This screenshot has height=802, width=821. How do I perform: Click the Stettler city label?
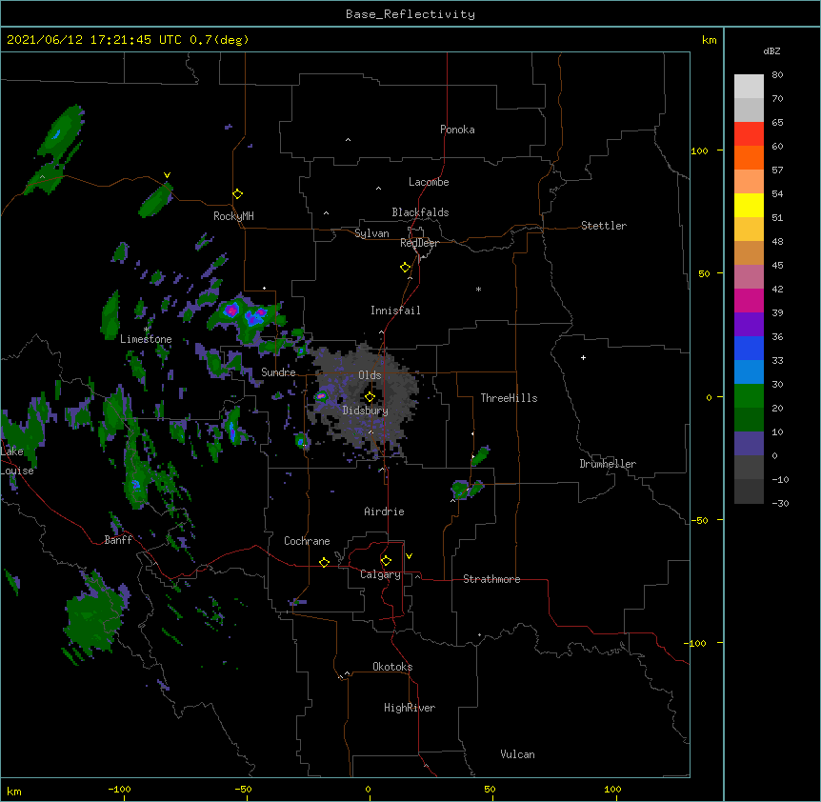coord(604,226)
